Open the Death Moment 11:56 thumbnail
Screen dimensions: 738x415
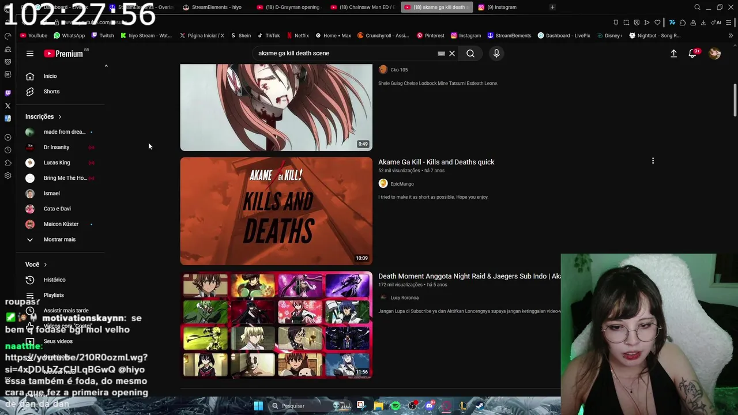click(x=276, y=325)
